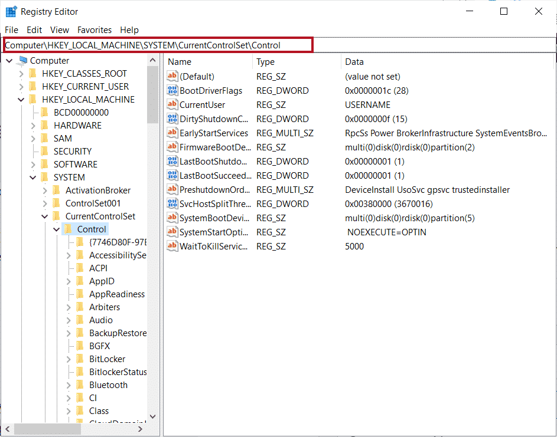Screen dimensions: 557x437
Task: Click the Bluetooth folder icon
Action: (x=80, y=385)
